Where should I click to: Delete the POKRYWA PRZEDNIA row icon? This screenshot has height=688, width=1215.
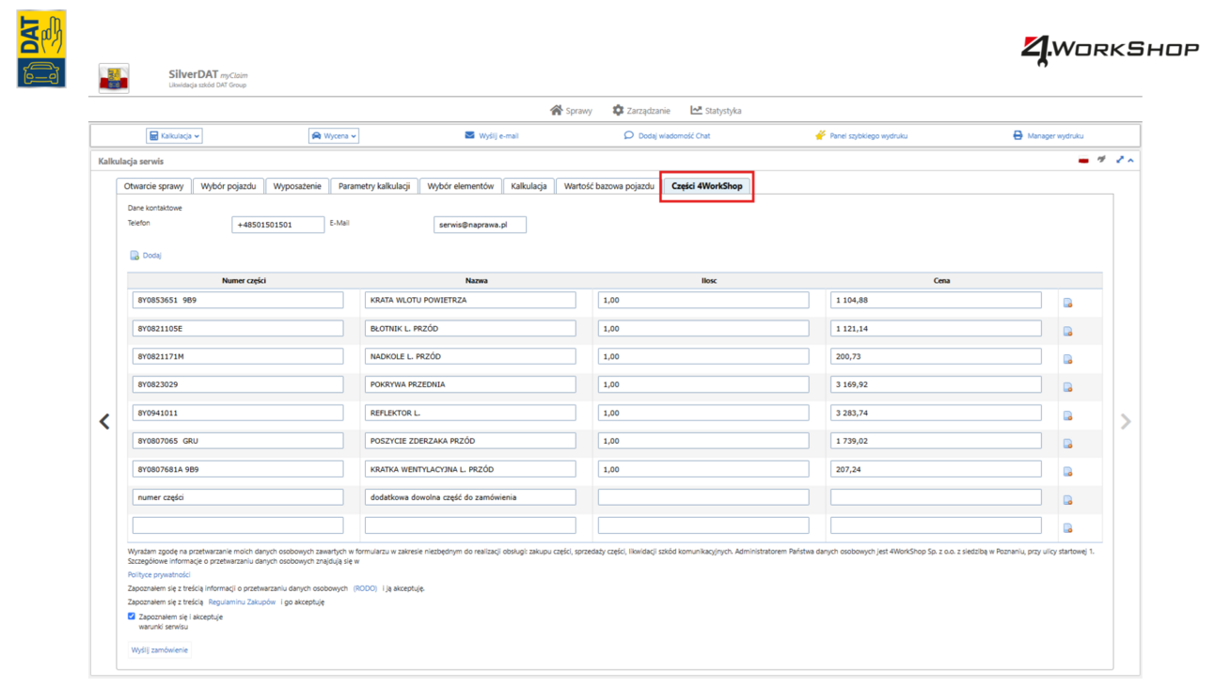pos(1067,387)
